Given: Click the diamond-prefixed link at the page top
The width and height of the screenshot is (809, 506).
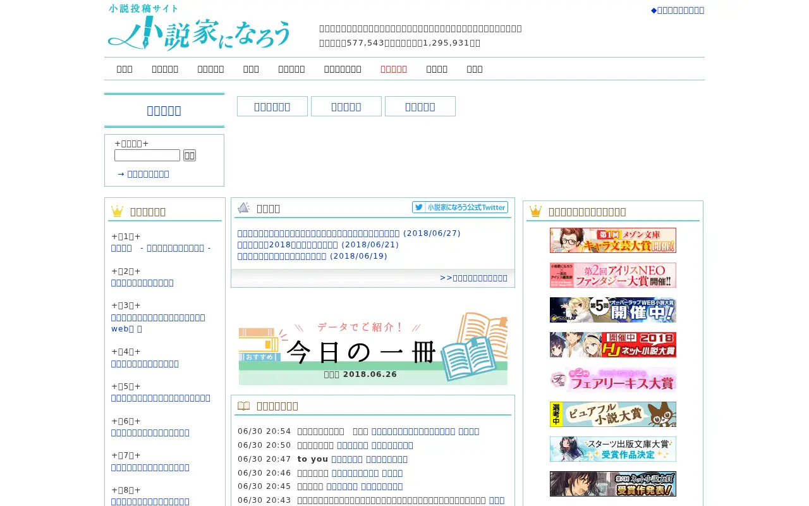Looking at the screenshot, I should pyautogui.click(x=678, y=10).
